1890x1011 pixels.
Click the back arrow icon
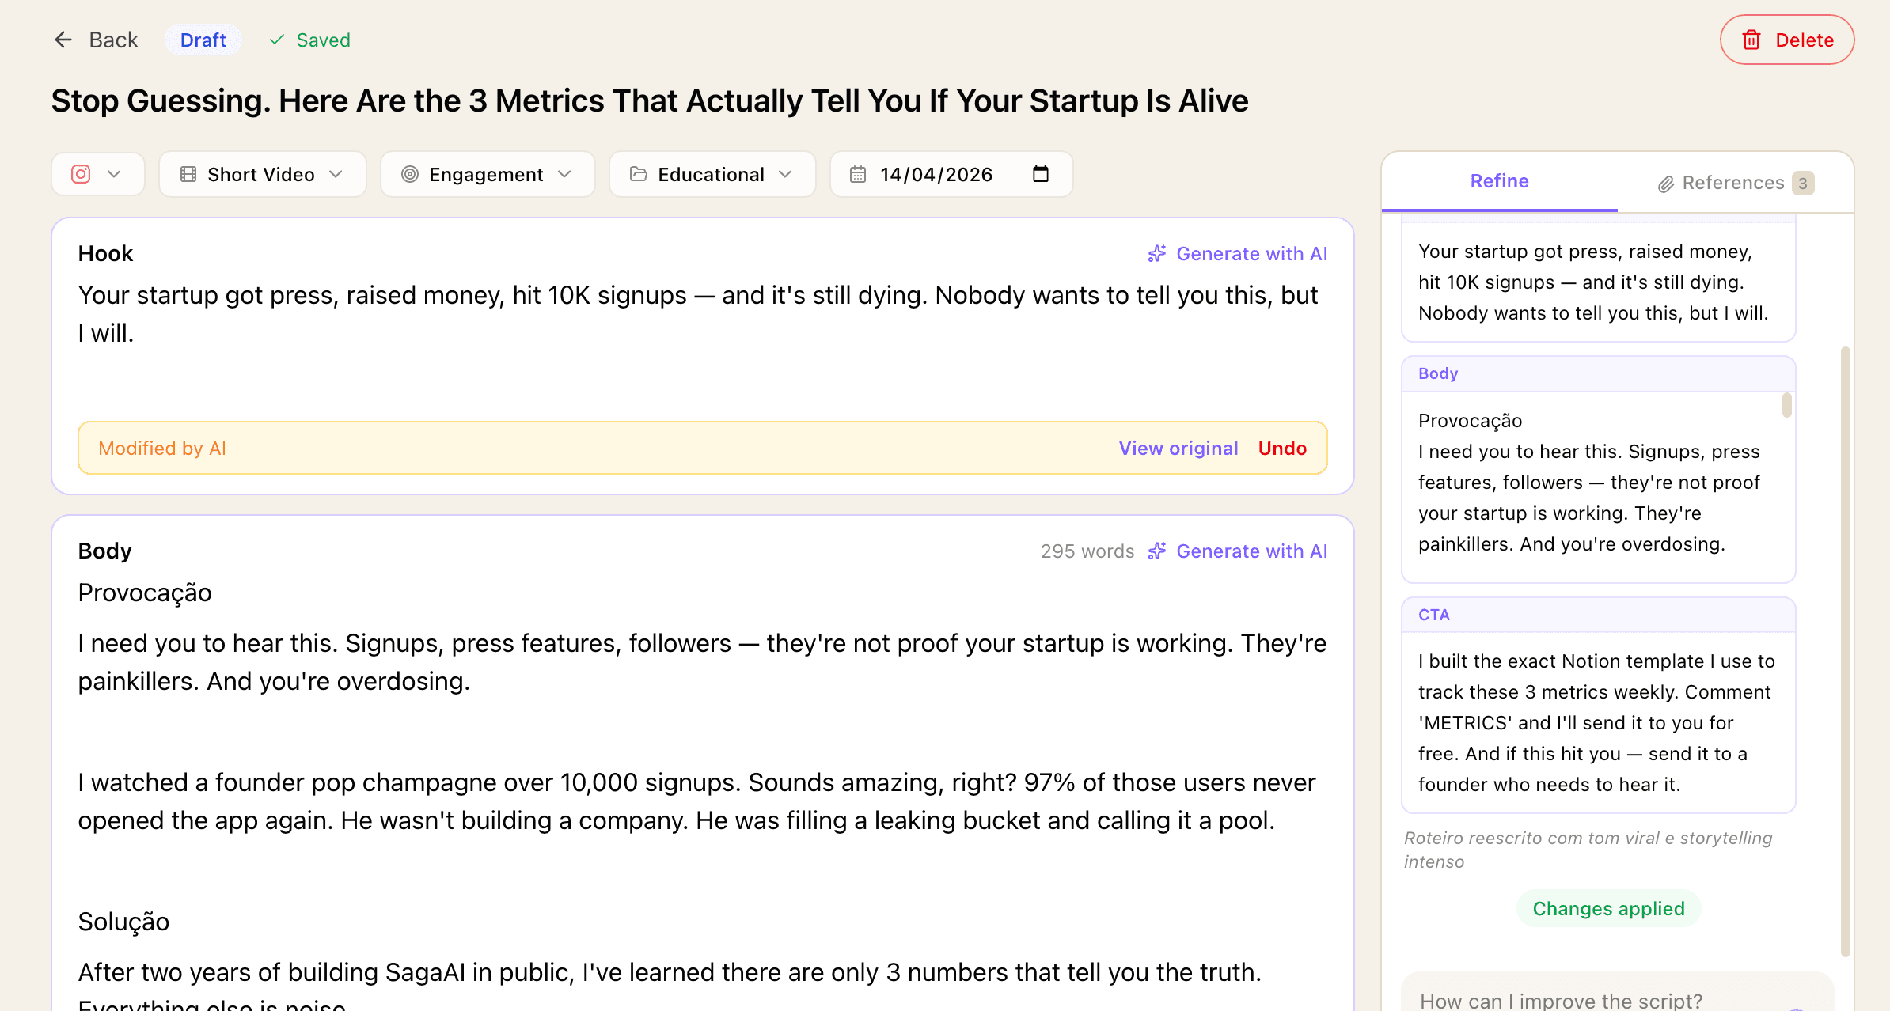pos(63,40)
